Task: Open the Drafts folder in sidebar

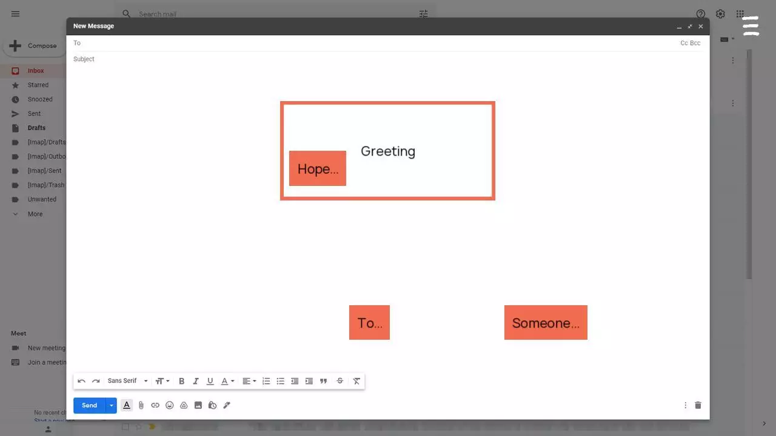Action: (x=36, y=128)
